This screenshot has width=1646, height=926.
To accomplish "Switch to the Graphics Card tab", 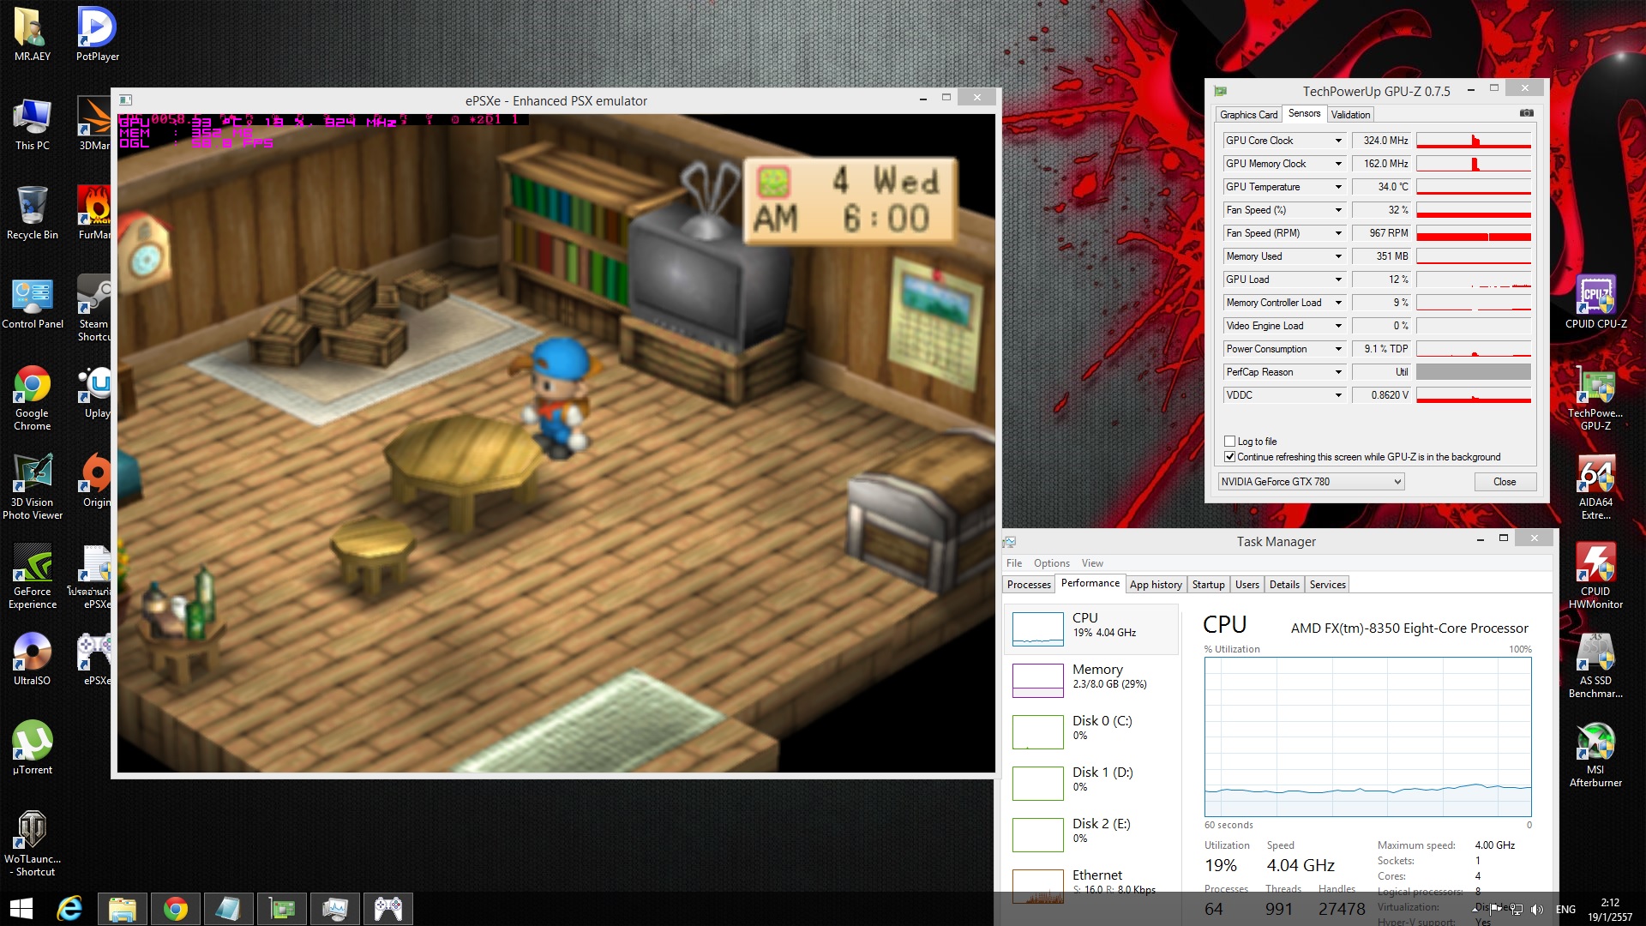I will 1248,115.
